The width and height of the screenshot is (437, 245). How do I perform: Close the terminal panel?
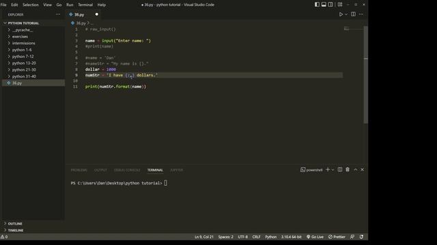pyautogui.click(x=363, y=169)
